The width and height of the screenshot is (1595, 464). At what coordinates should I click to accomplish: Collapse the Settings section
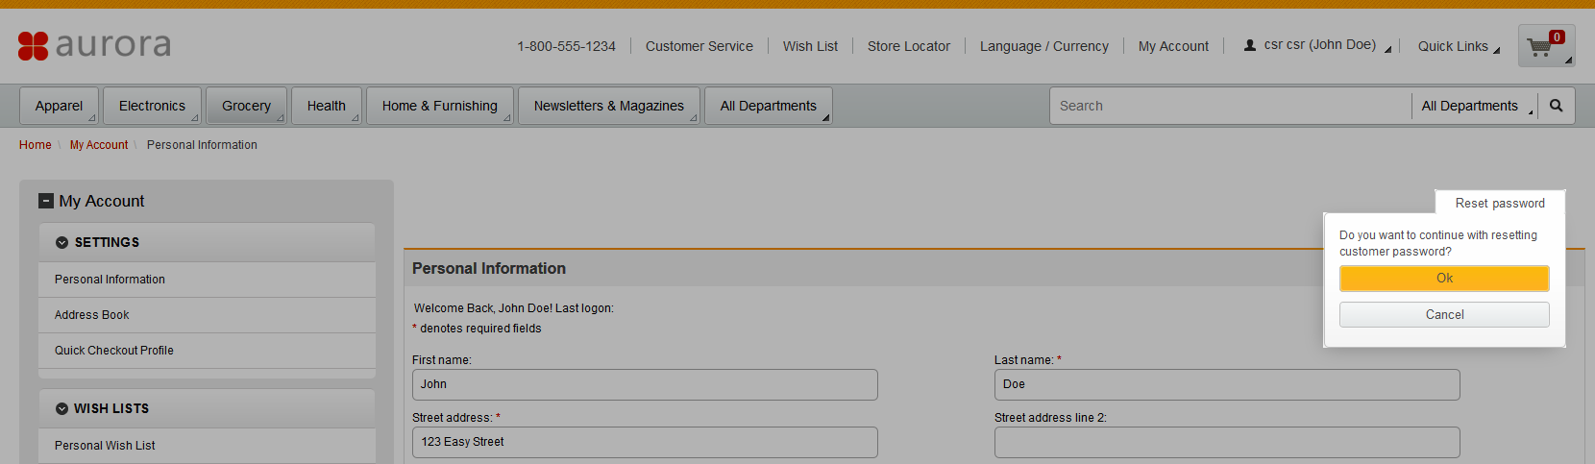pyautogui.click(x=61, y=243)
